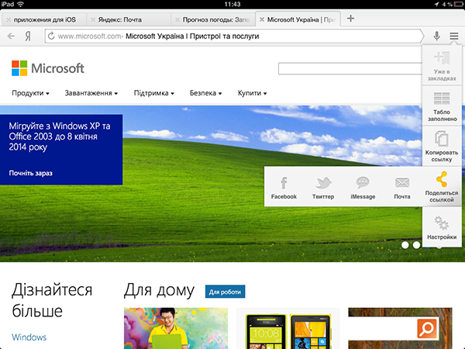Open 'Настройки' gear settings
Viewport: 465px width, 349px height.
[442, 227]
